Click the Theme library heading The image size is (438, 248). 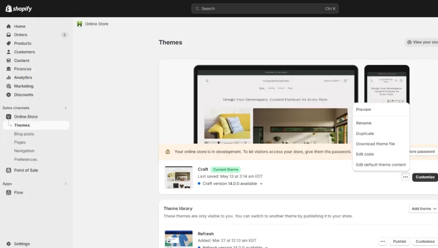pos(178,209)
